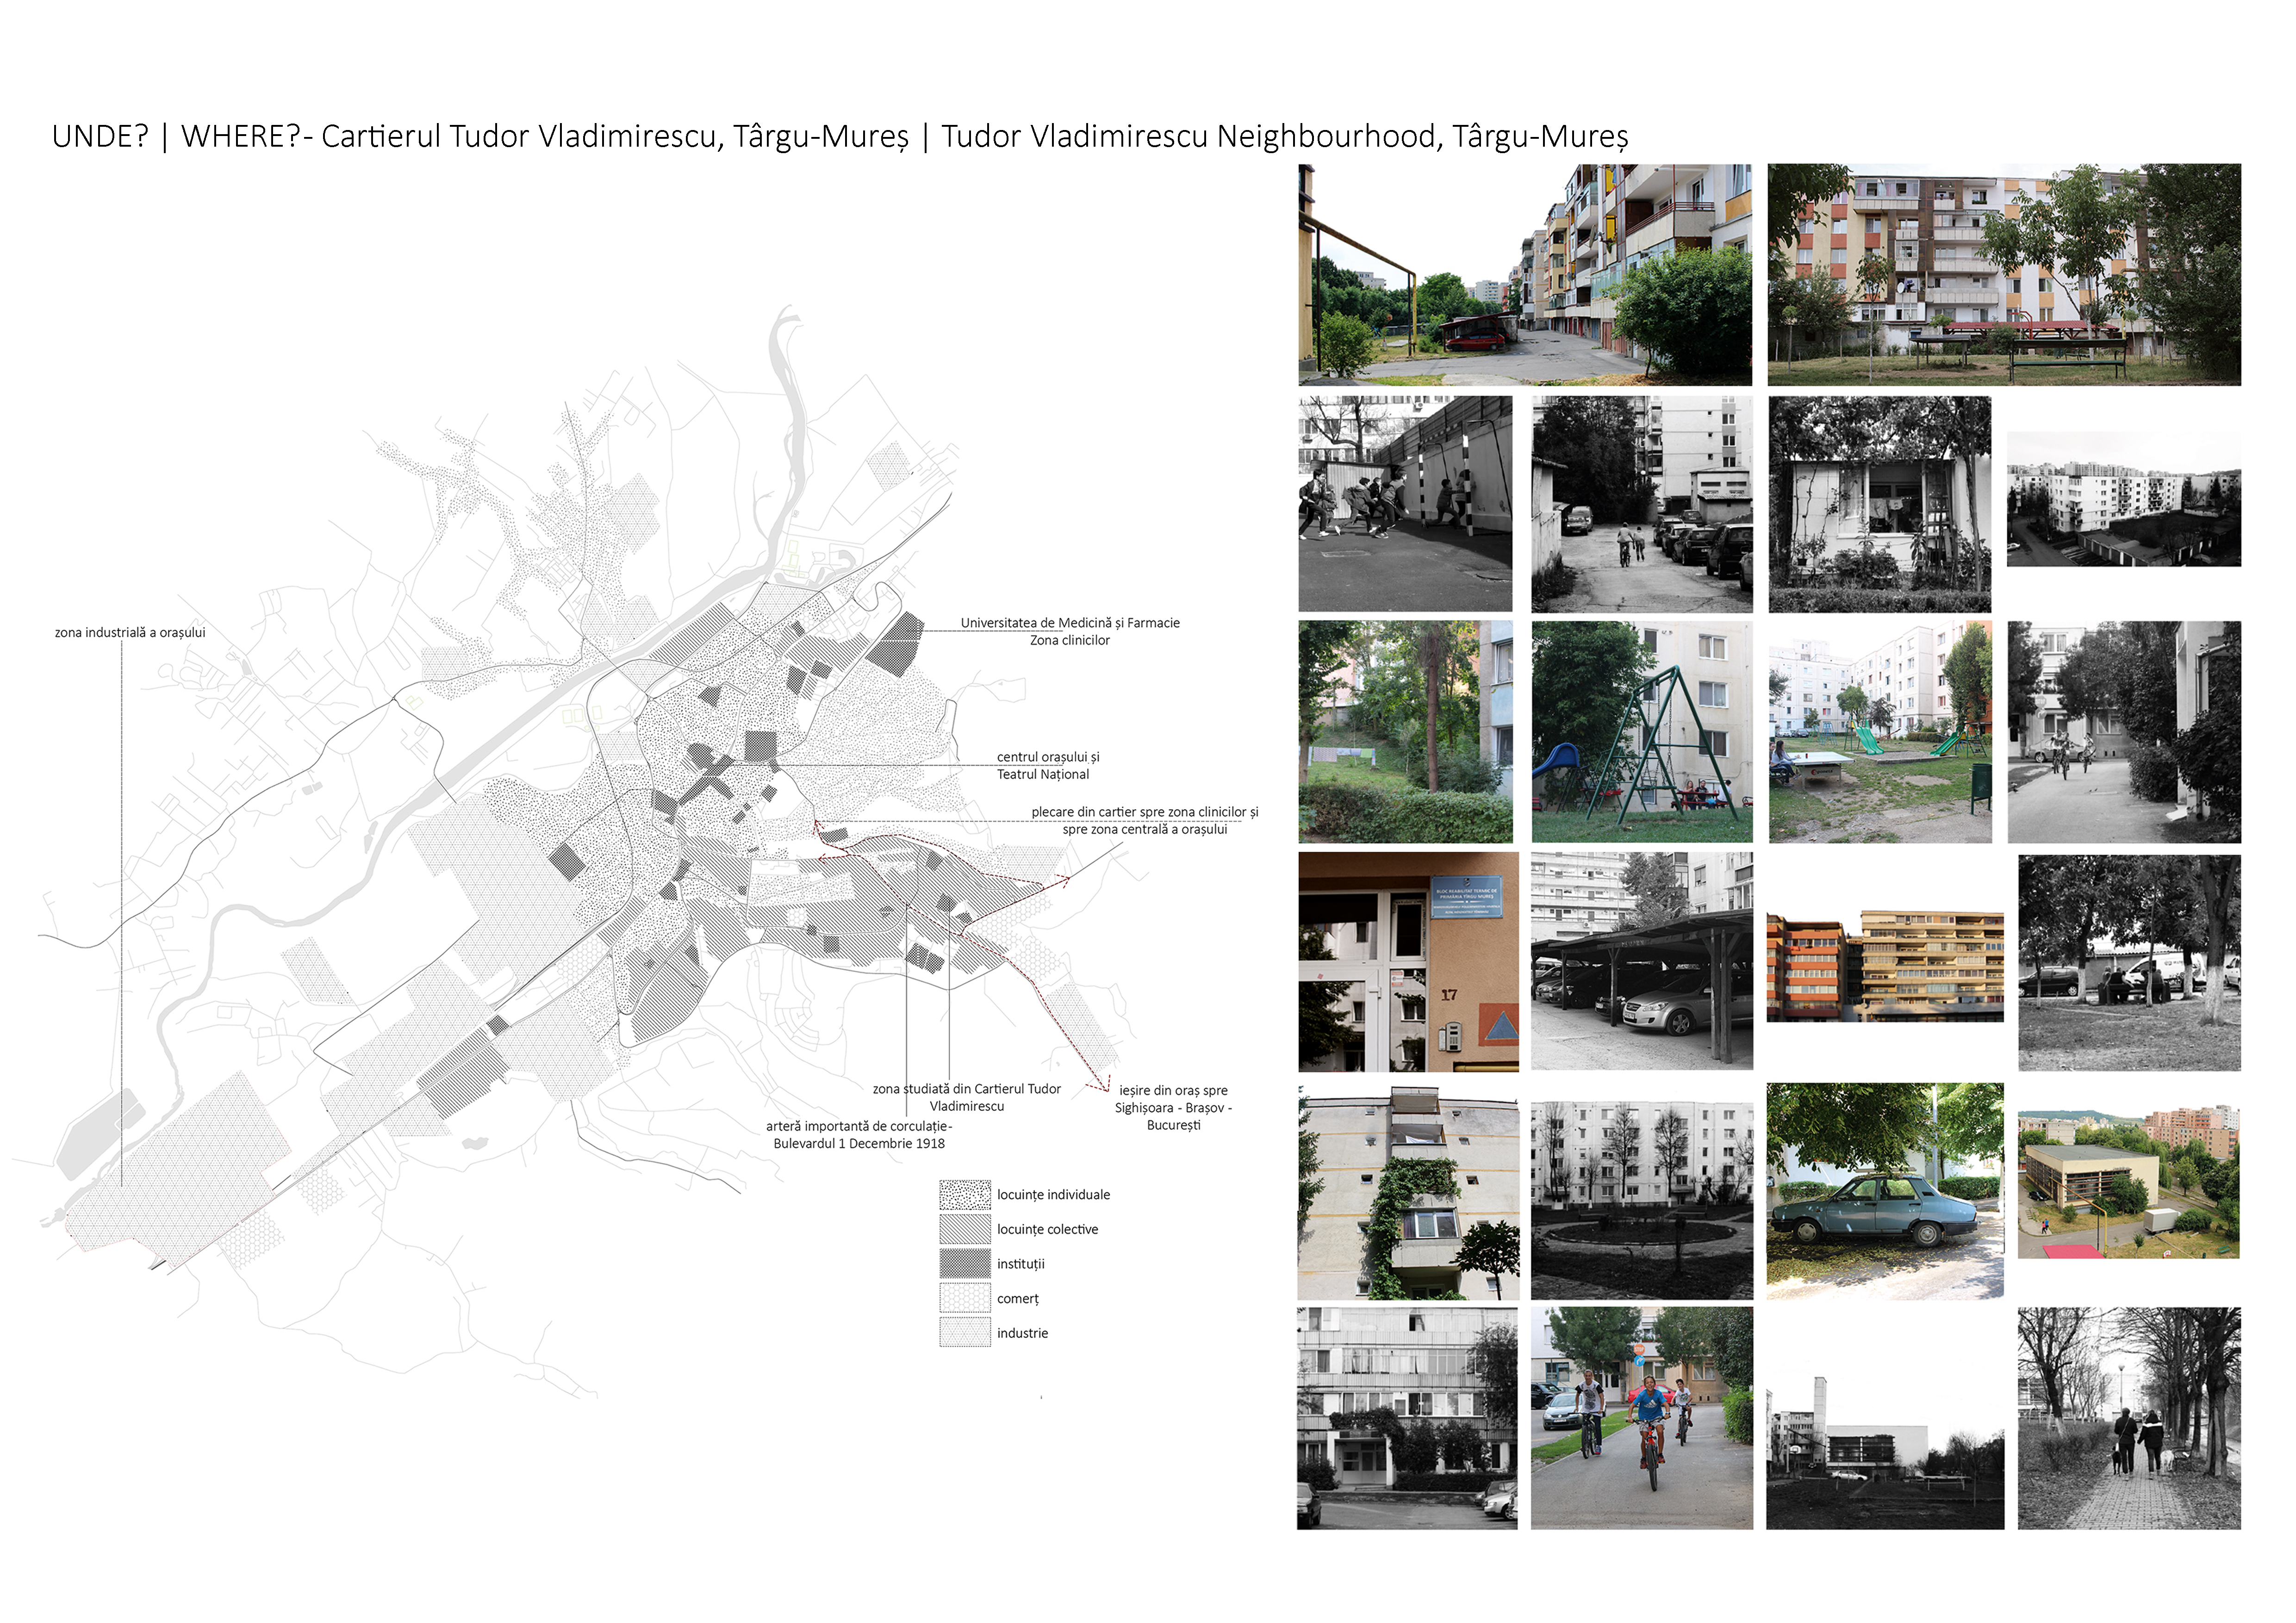Image resolution: width=2296 pixels, height=1623 pixels.
Task: Click the instituții legend swatch
Action: click(x=964, y=1263)
